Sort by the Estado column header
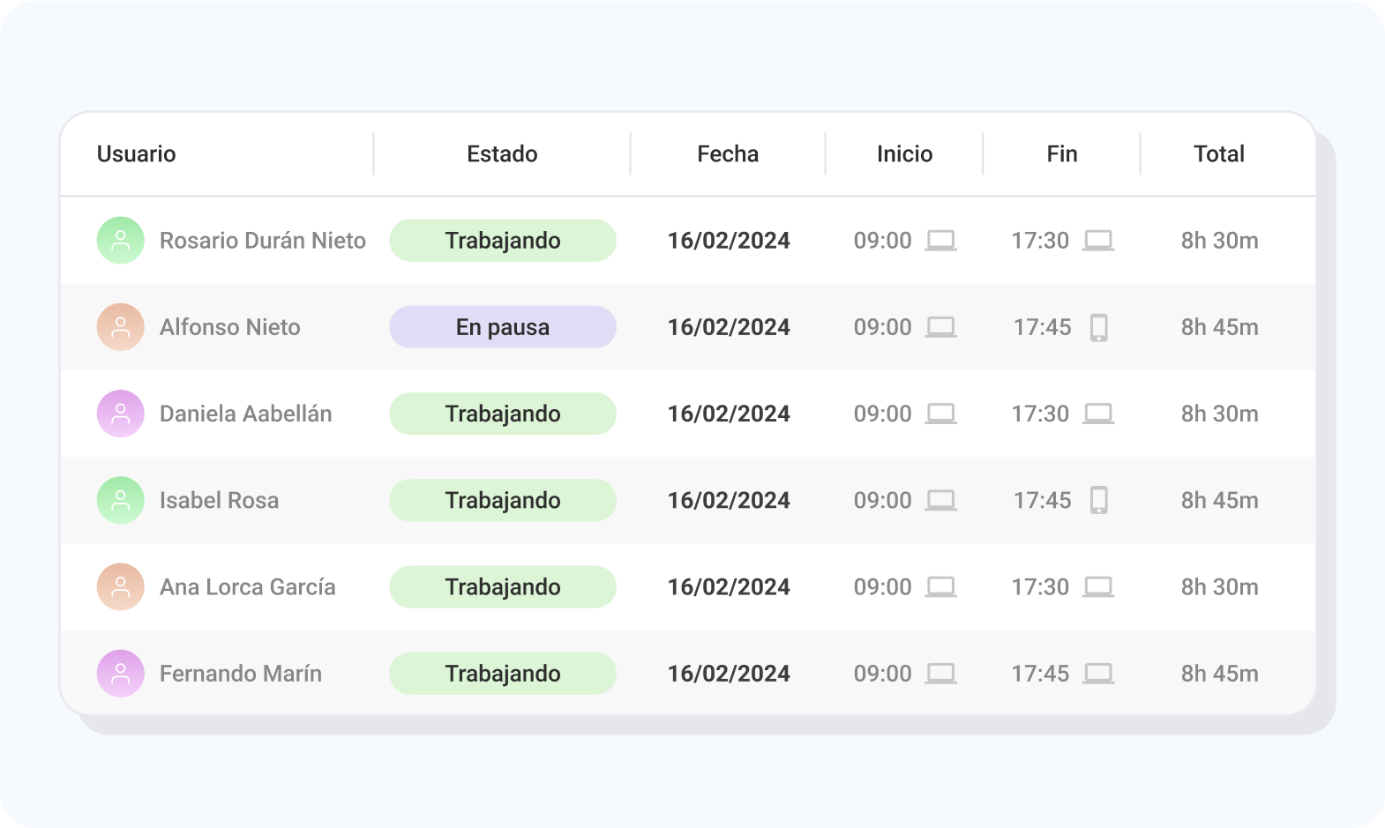This screenshot has width=1385, height=828. 502,154
